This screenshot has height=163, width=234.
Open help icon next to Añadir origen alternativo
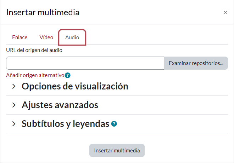(68, 75)
